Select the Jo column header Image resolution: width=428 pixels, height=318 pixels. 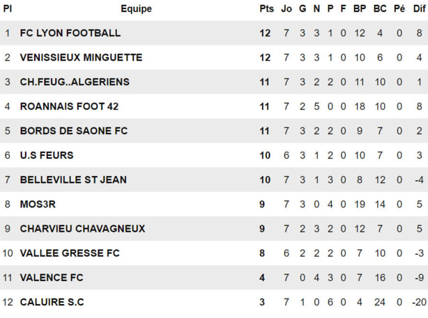286,9
